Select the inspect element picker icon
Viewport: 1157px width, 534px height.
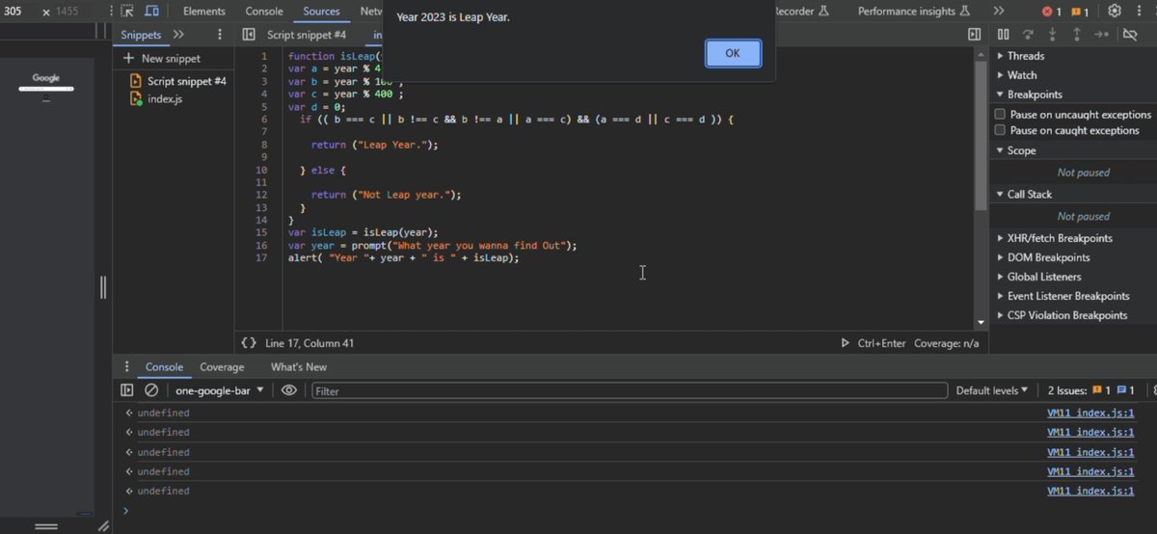tap(127, 12)
